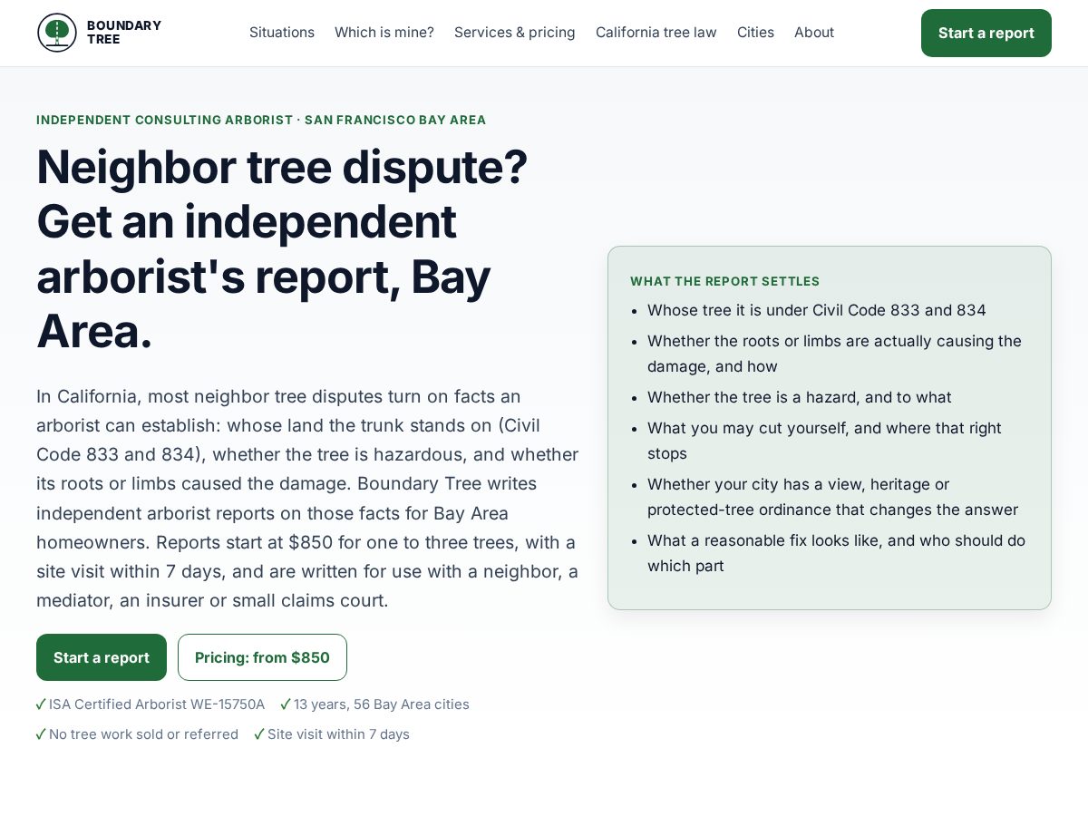The image size is (1088, 816).
Task: Open Services & pricing page
Action: 515,33
